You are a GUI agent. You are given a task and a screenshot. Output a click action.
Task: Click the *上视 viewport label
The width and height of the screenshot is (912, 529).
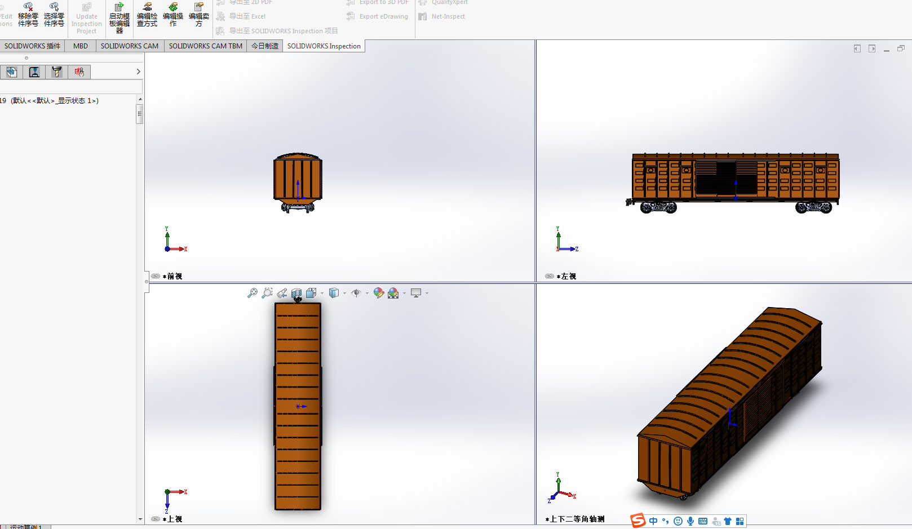[172, 519]
